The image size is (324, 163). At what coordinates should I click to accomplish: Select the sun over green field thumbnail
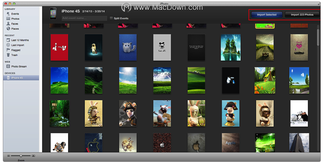point(128,80)
